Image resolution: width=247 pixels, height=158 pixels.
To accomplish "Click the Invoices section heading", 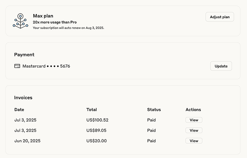I will (23, 98).
